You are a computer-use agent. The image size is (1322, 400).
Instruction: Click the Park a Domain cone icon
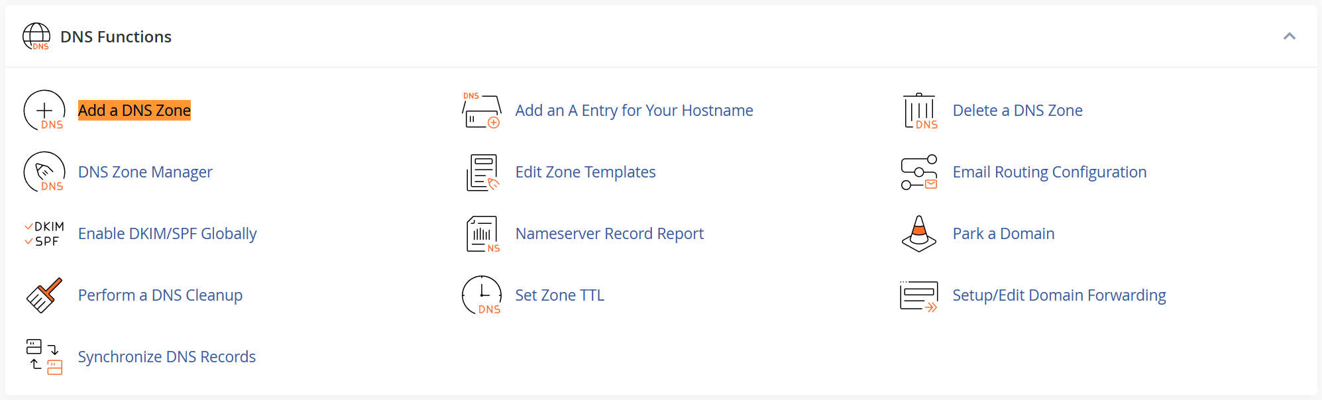point(919,234)
